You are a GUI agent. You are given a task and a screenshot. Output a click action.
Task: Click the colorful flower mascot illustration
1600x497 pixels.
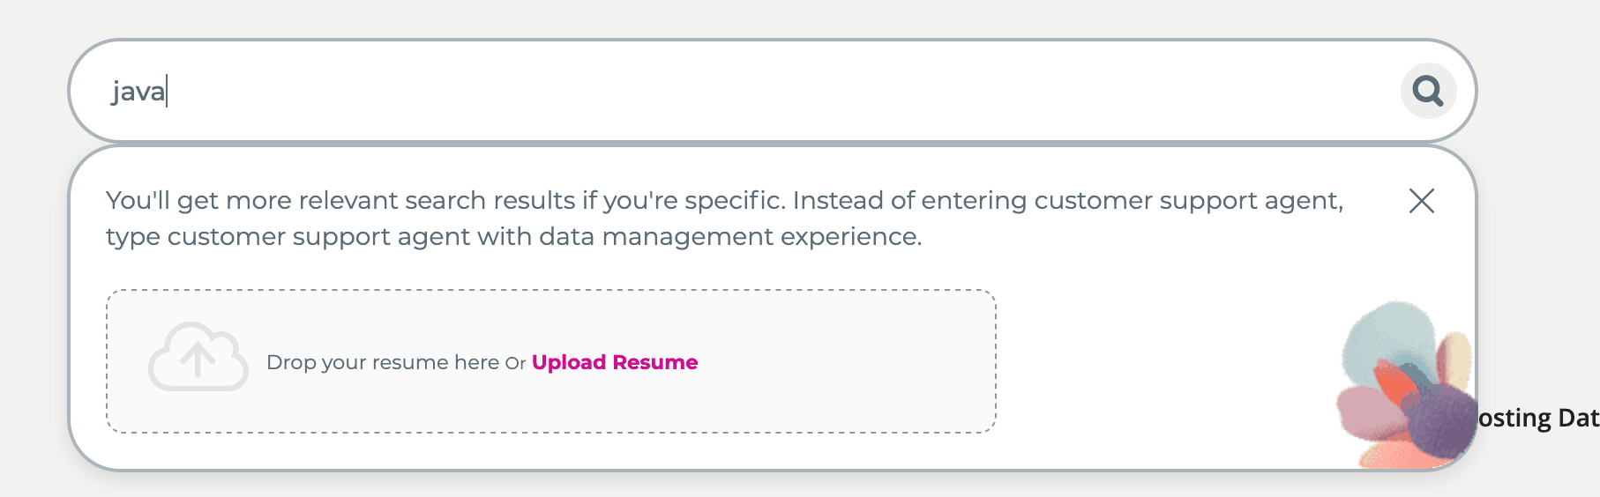tap(1404, 388)
